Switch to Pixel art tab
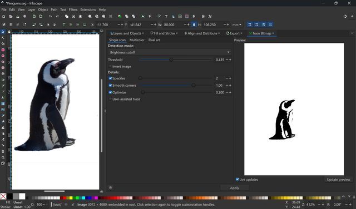Screen dimensions: 356x209 (154, 40)
